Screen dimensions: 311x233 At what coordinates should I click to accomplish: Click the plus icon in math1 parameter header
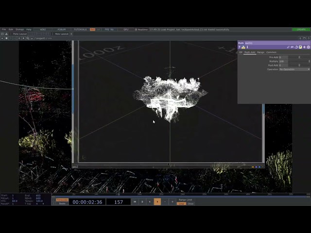click(304, 47)
